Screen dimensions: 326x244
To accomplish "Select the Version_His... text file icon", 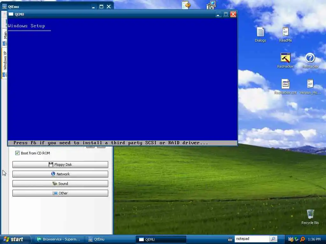I will click(x=310, y=86).
